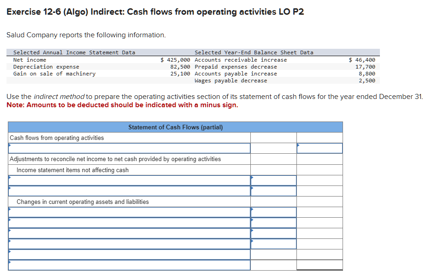Click the final total cell at bottom right

tap(319, 265)
